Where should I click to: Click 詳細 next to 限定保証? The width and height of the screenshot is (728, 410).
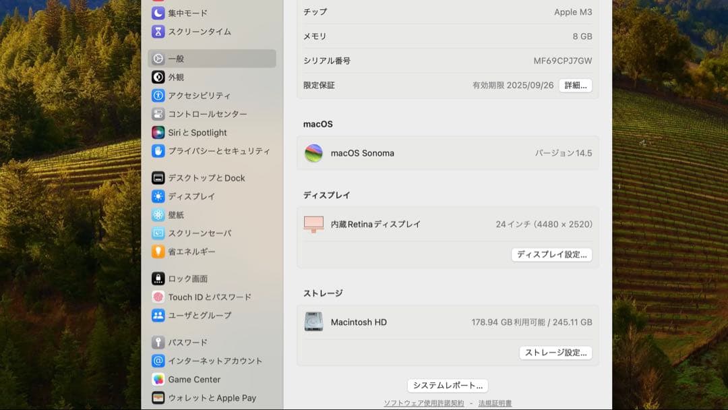tap(575, 86)
